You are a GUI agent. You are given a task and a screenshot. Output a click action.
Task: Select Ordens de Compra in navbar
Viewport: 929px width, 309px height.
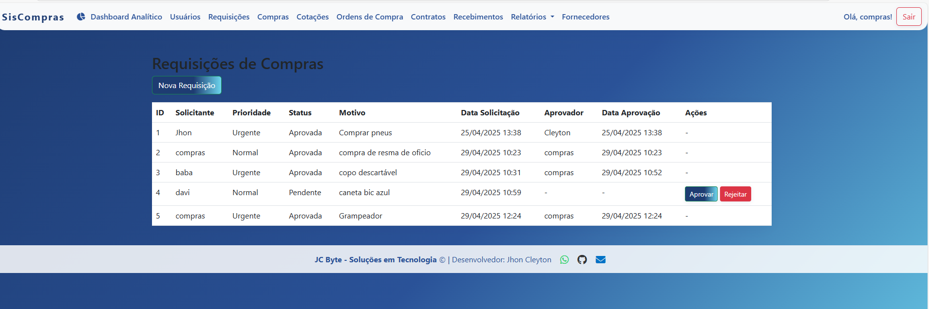(x=369, y=17)
